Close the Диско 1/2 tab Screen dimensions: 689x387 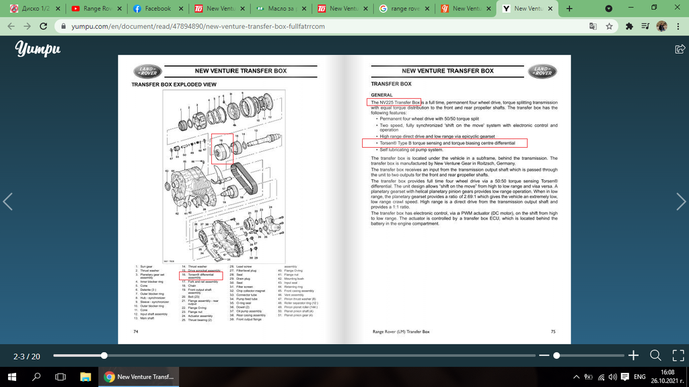coord(58,8)
